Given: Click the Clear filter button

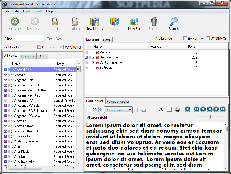Looking at the screenshot, I should pyautogui.click(x=59, y=39).
